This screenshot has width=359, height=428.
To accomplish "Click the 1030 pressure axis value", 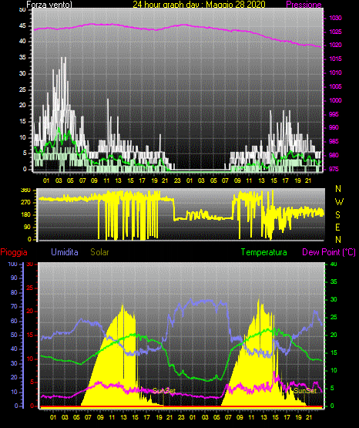I will click(x=335, y=18).
